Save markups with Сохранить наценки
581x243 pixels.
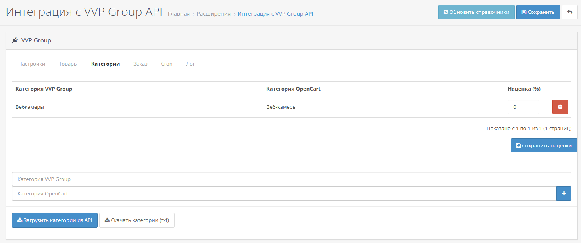(x=544, y=145)
